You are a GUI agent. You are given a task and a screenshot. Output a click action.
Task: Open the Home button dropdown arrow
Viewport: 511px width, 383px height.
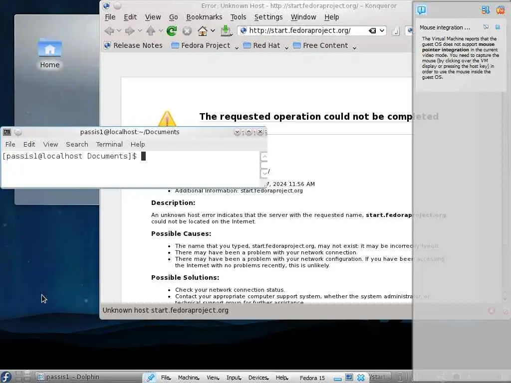[213, 31]
